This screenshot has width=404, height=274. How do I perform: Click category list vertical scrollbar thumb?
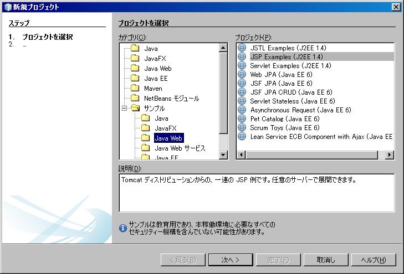tap(223, 93)
